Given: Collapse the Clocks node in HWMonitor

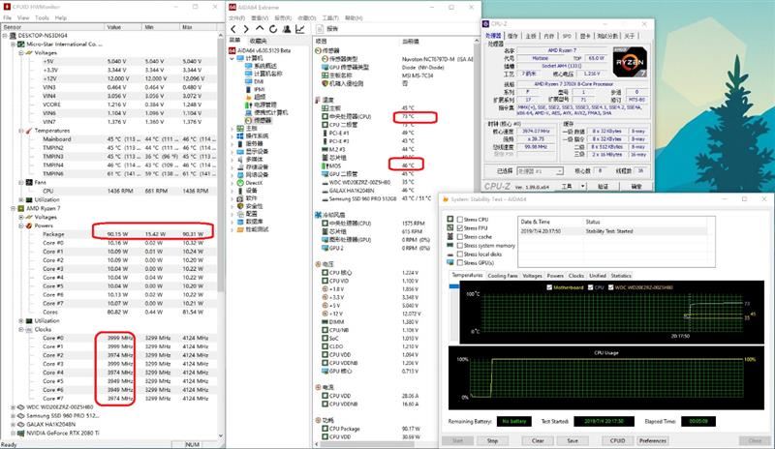Looking at the screenshot, I should tap(21, 329).
